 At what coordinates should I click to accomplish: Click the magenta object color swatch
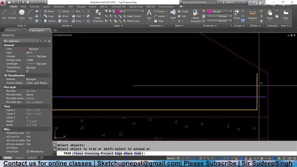[209, 12]
